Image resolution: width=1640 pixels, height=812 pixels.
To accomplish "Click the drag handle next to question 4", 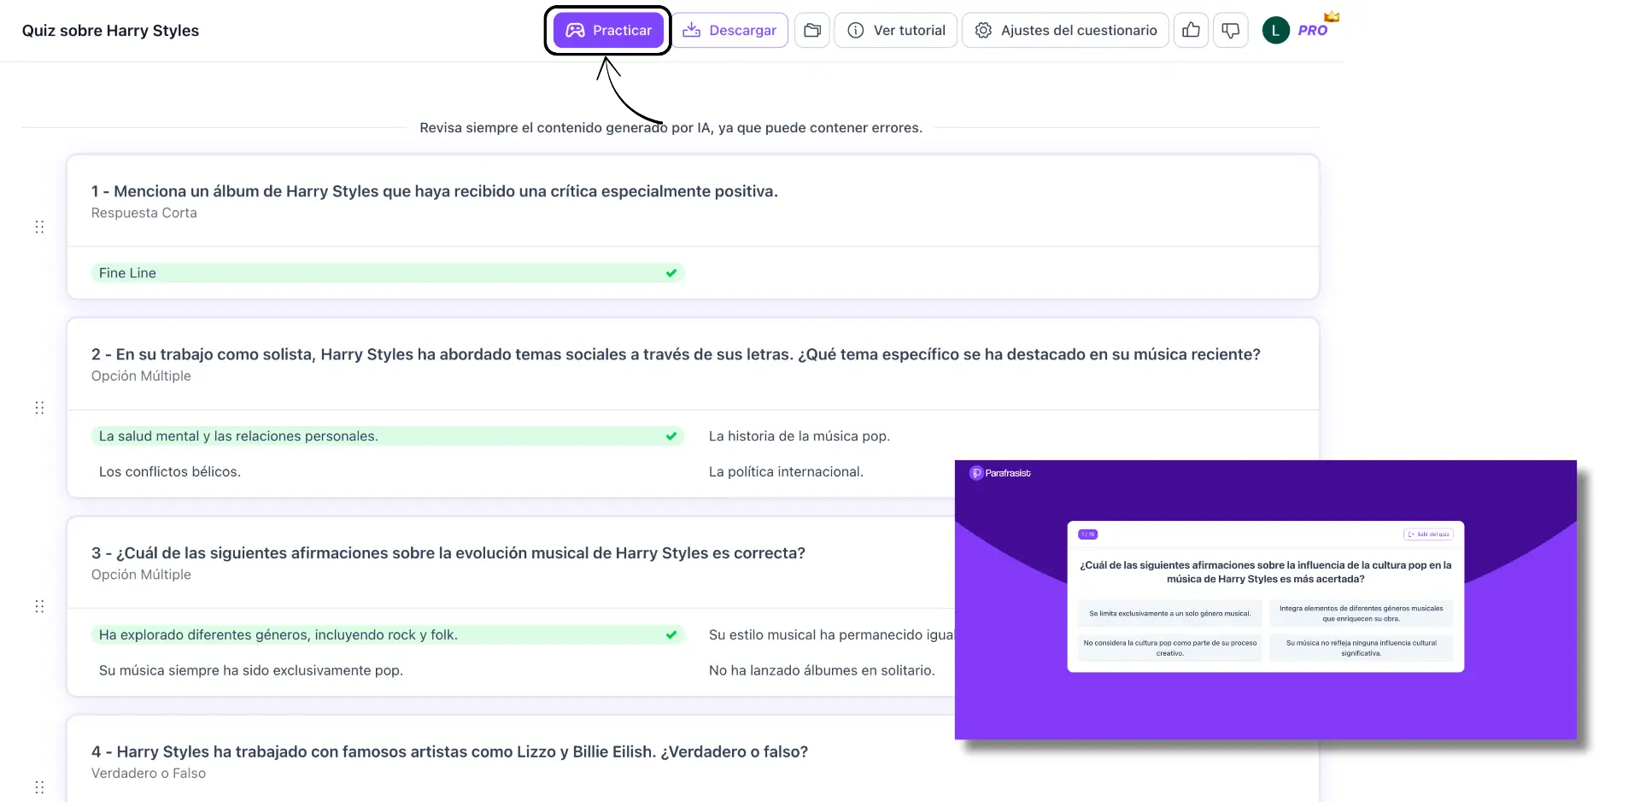I will [39, 786].
